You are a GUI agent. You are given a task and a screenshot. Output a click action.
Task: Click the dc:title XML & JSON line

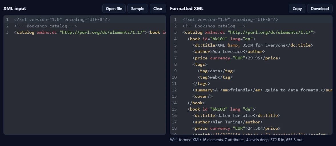[x=253, y=45]
